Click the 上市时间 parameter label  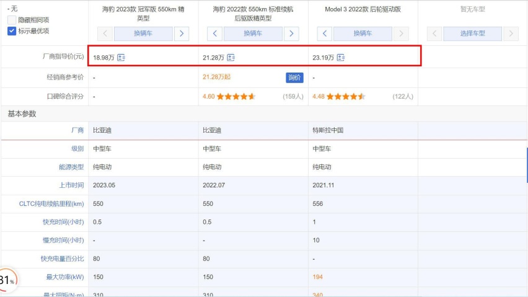tap(71, 185)
